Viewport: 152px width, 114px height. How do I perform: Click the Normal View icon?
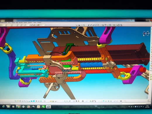tap(29, 101)
